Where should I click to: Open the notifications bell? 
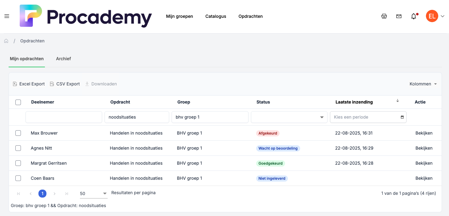pyautogui.click(x=414, y=17)
